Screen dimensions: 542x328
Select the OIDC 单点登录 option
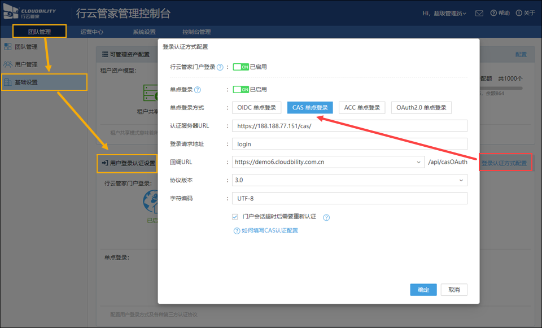pyautogui.click(x=256, y=108)
